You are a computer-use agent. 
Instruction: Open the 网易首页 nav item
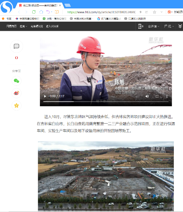point(11,26)
